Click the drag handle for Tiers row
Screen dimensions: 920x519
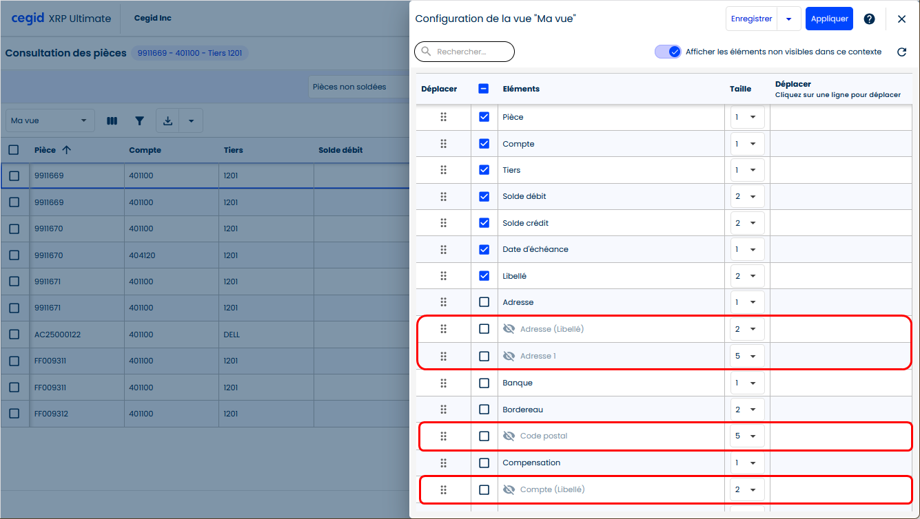(444, 170)
